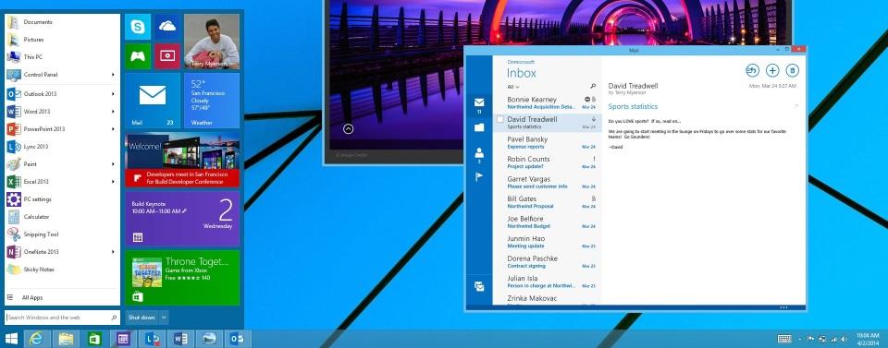Open Windows Store from taskbar
Image resolution: width=888 pixels, height=348 pixels.
[x=94, y=339]
